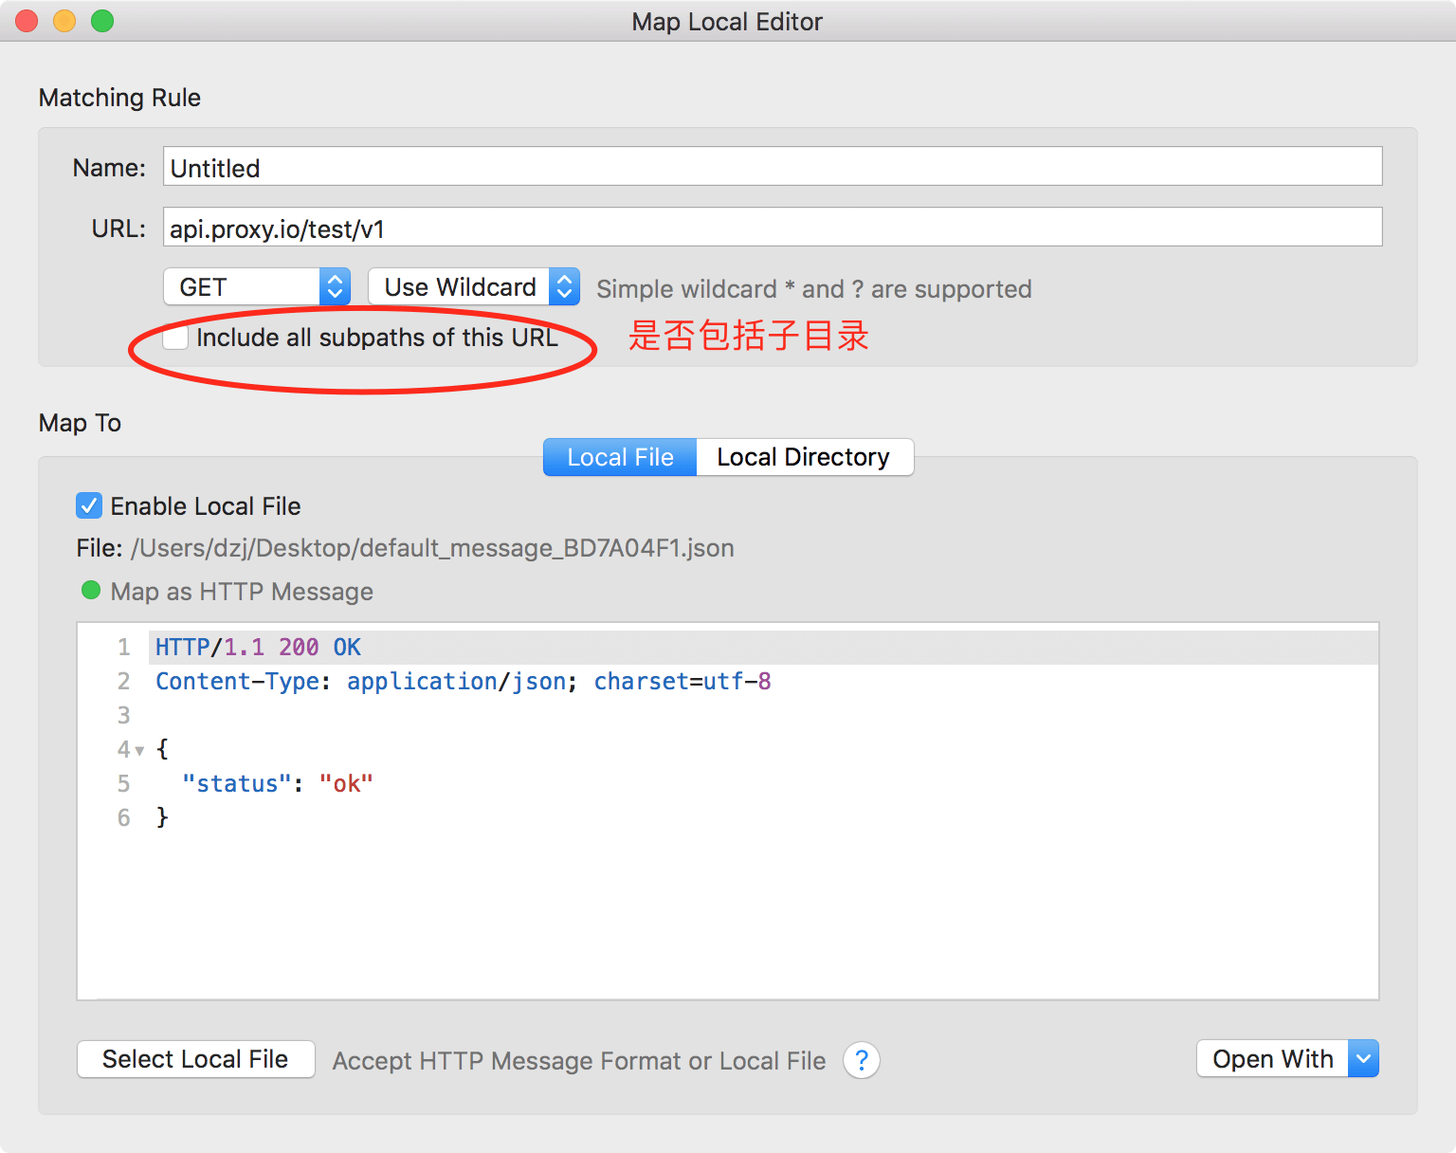Click the help question mark icon
The image size is (1456, 1153).
861,1060
